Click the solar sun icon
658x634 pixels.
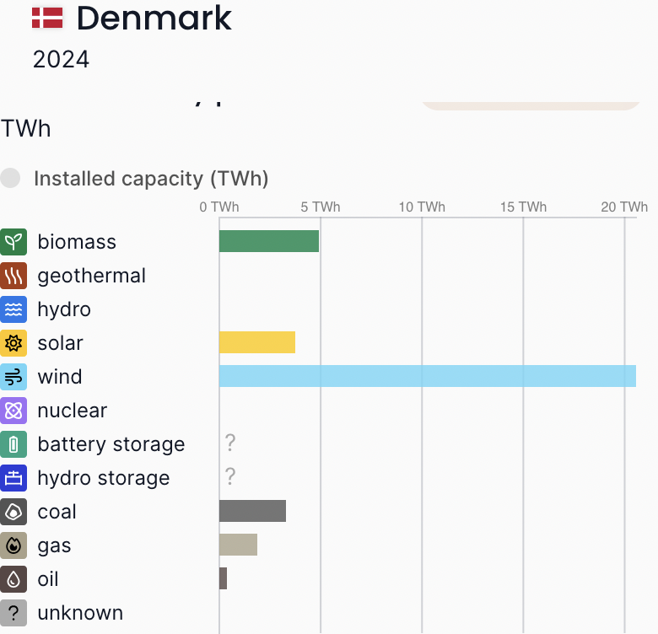click(13, 343)
